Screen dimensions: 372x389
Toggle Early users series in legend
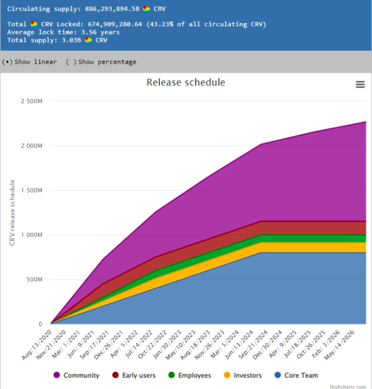point(134,375)
